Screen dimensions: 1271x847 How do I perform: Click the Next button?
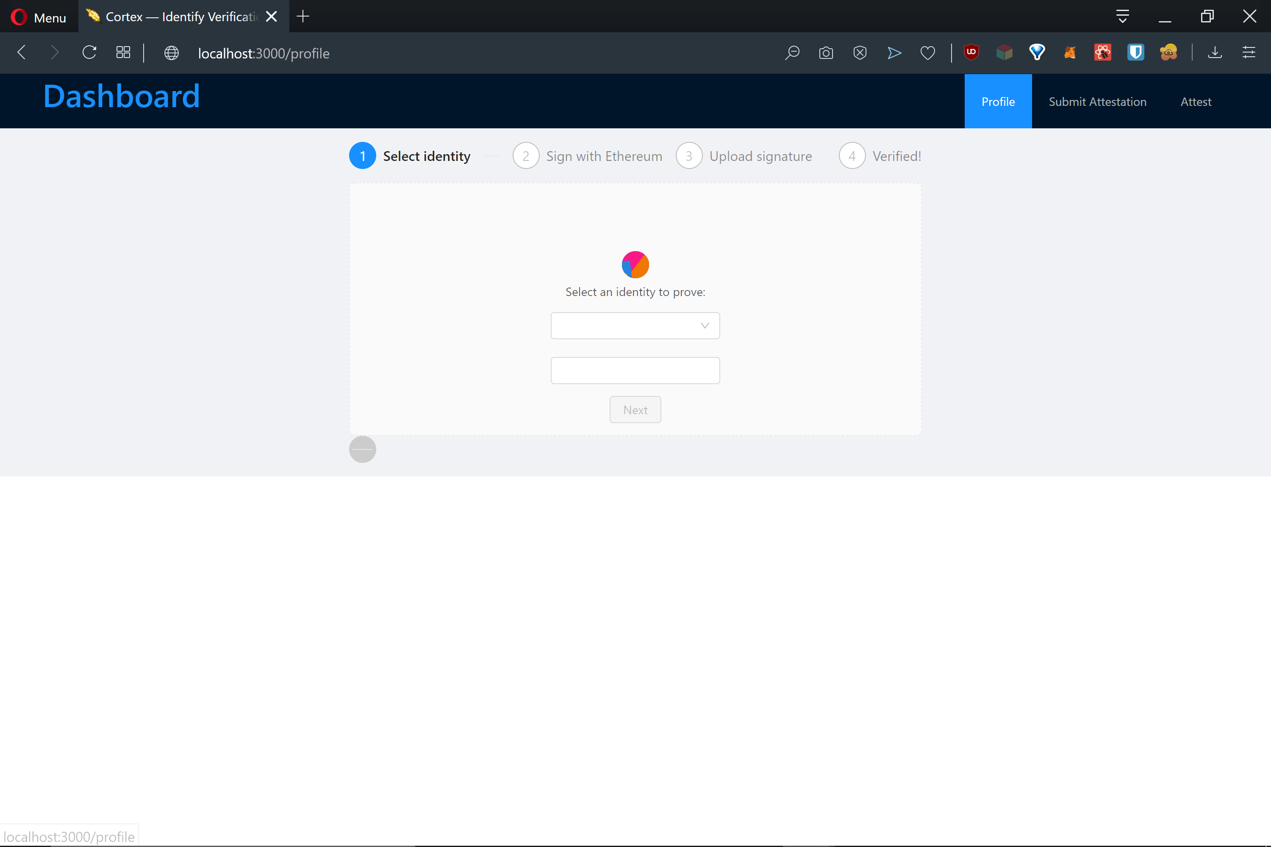(x=635, y=410)
